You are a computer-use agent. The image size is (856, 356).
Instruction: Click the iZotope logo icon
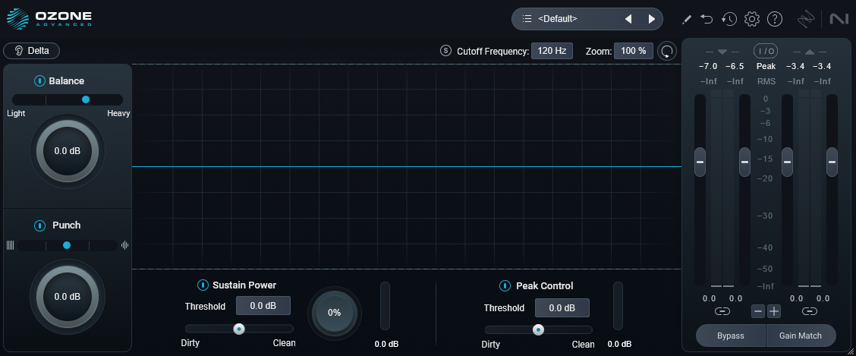coord(806,19)
